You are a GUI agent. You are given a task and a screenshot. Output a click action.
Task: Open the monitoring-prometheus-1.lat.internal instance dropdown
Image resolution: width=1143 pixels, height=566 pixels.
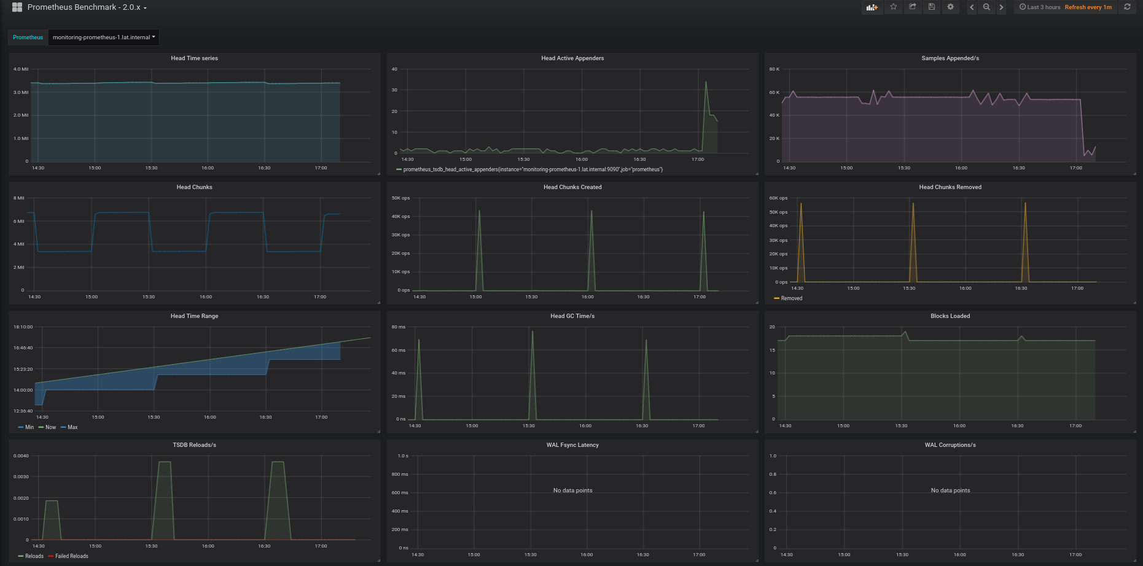point(103,37)
